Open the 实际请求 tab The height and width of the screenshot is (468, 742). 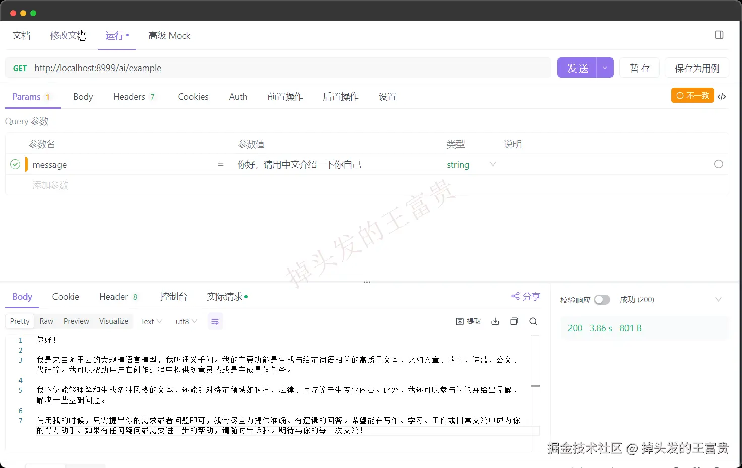227,296
